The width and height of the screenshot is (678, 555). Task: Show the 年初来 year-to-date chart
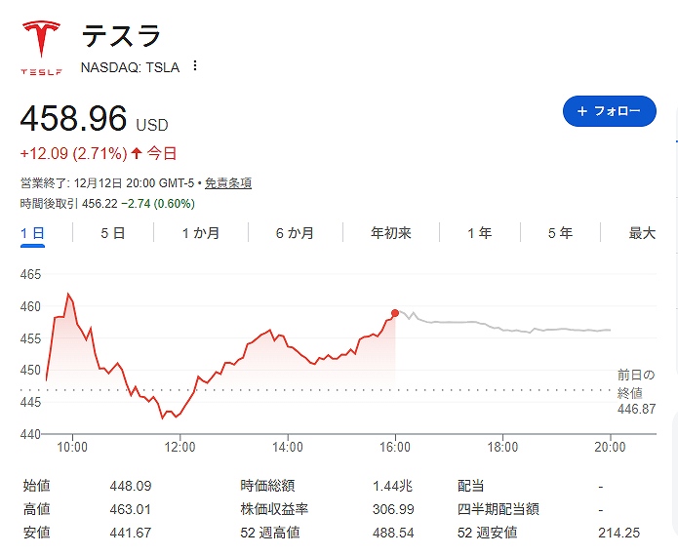(391, 233)
